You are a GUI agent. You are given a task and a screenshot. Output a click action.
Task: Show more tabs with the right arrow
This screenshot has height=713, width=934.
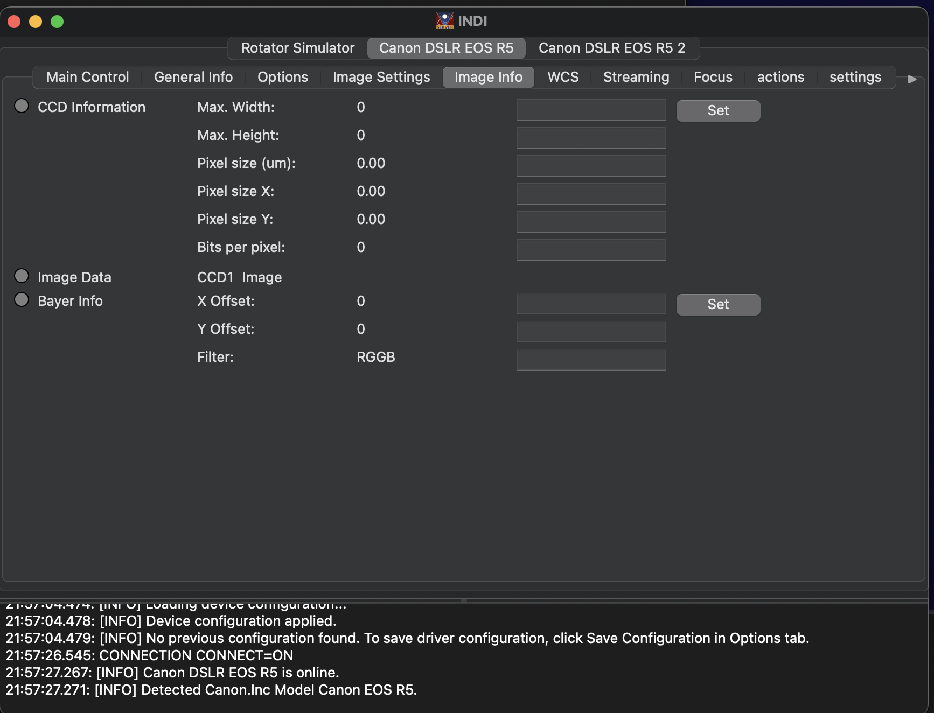[x=912, y=79]
